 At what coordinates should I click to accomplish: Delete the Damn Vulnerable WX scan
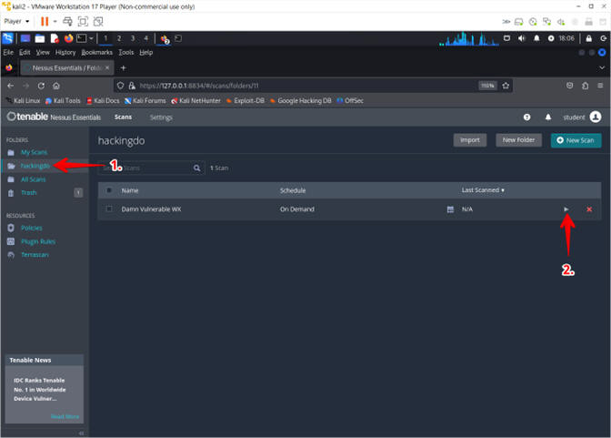point(589,209)
